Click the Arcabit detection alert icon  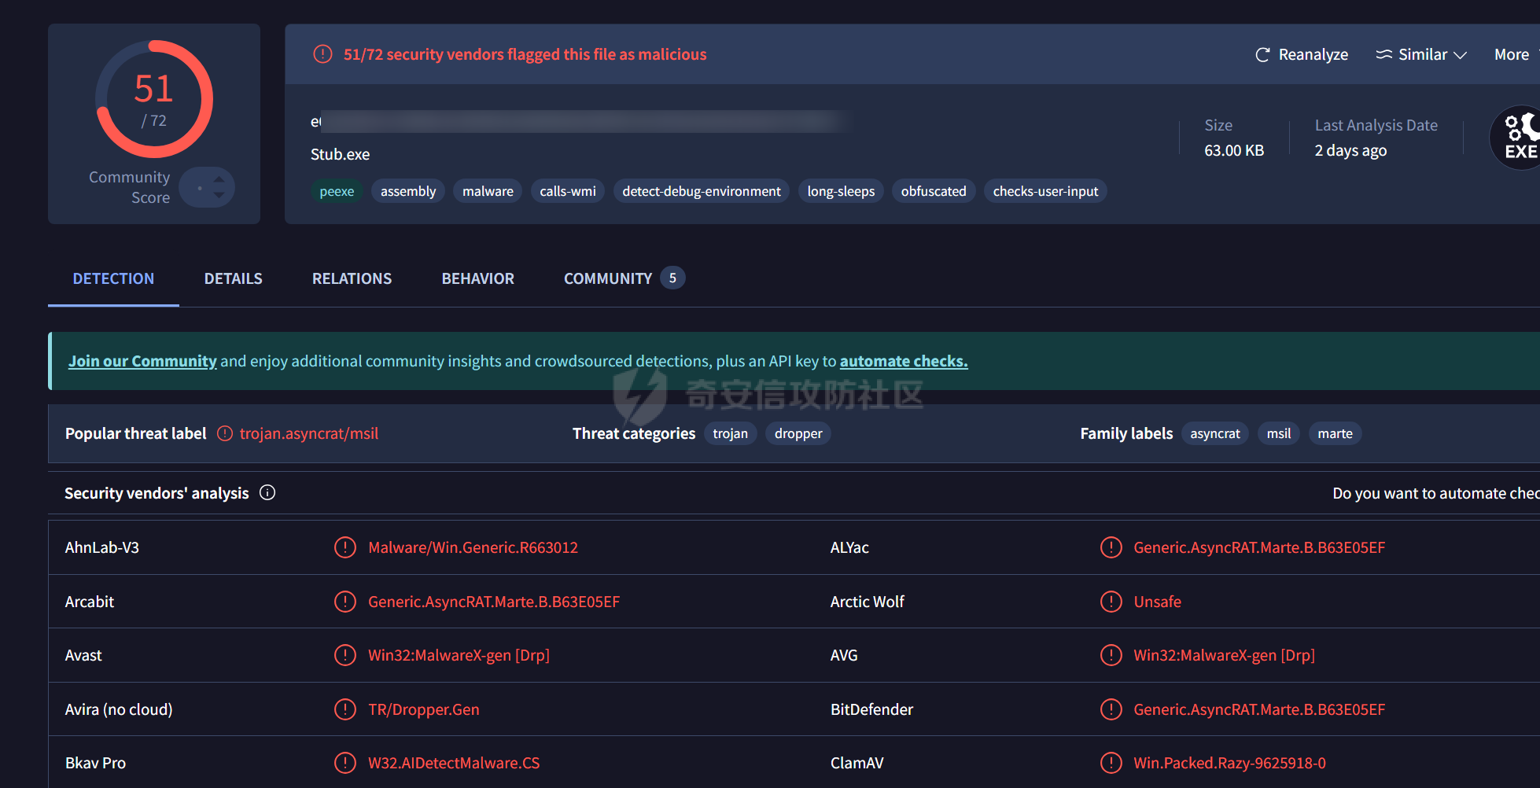pyautogui.click(x=345, y=602)
